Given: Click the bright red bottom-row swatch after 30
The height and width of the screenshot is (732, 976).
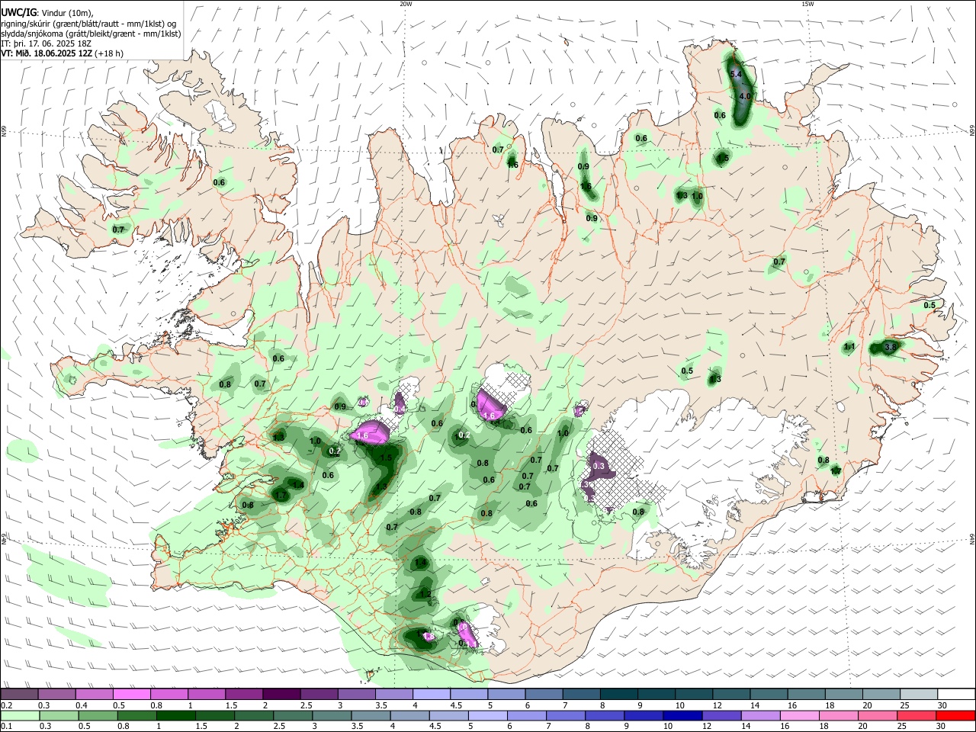Looking at the screenshot, I should pyautogui.click(x=955, y=715).
